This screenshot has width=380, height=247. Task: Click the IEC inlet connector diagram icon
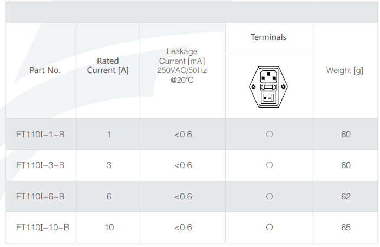(268, 86)
